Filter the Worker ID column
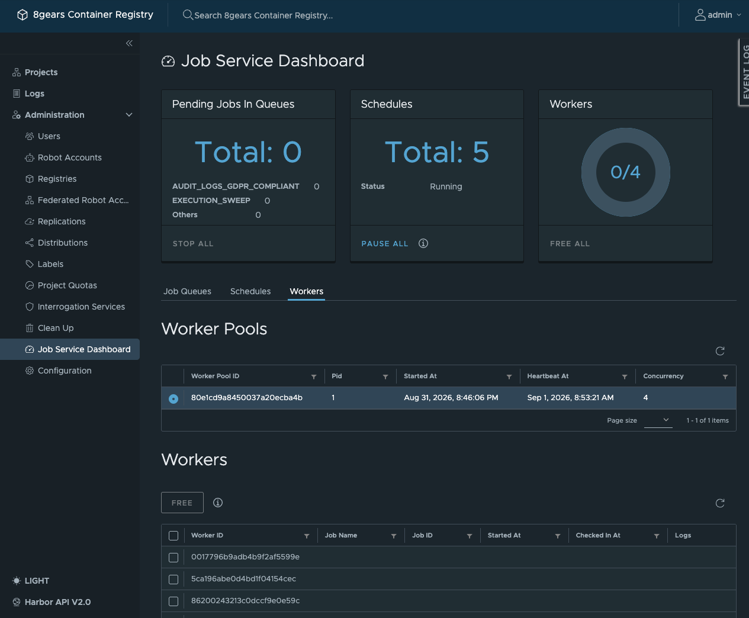Screen dimensions: 749x618 coord(307,536)
